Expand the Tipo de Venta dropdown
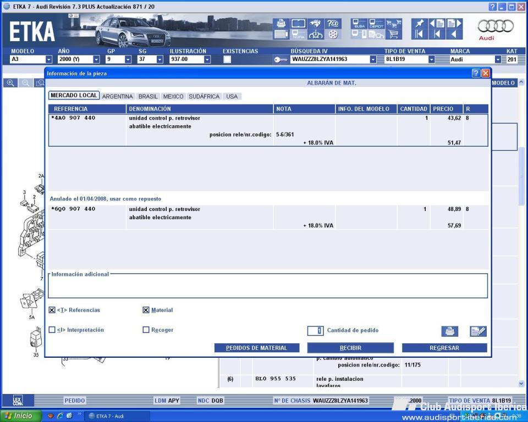The width and height of the screenshot is (528, 422). [431, 59]
